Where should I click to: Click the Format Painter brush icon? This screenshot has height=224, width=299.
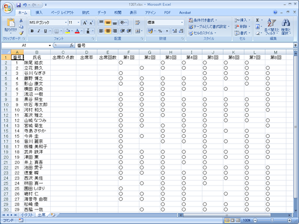pyautogui.click(x=21, y=33)
